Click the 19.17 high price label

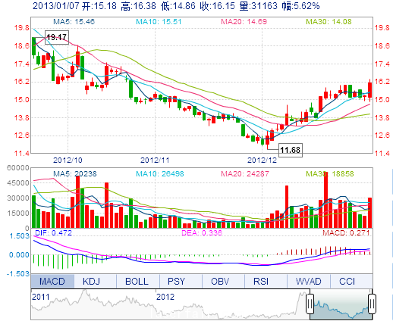point(57,38)
